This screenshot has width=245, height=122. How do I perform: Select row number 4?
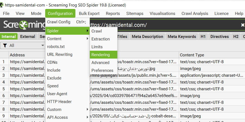click(4, 82)
